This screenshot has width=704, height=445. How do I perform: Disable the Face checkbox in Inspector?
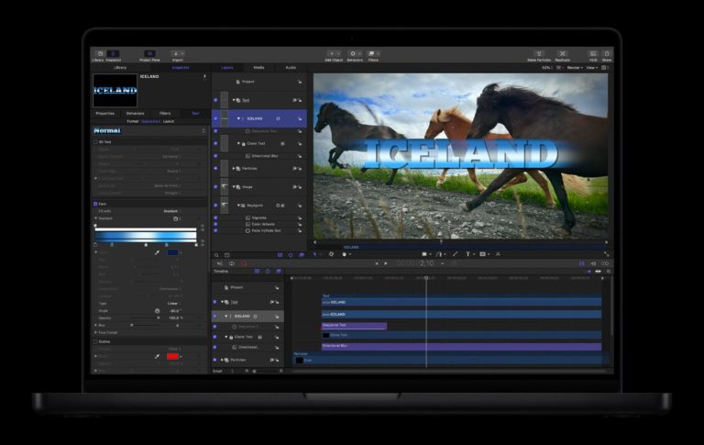95,204
